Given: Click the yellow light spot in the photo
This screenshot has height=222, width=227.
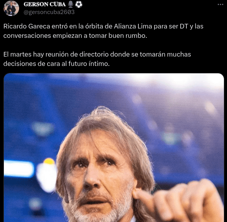Looking at the screenshot, I should pyautogui.click(x=49, y=161).
